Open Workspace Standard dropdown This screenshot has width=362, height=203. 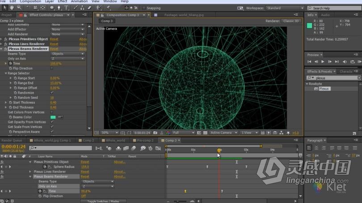point(285,8)
